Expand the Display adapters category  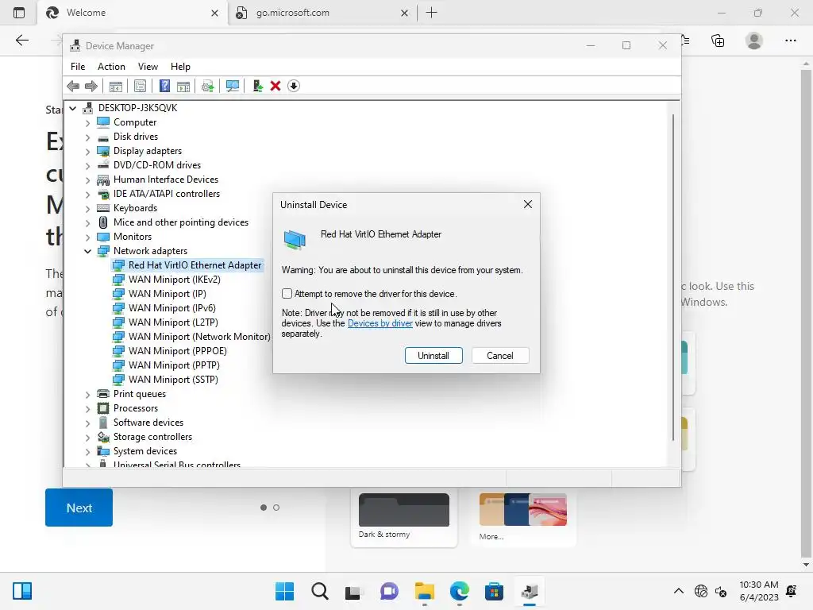(87, 152)
